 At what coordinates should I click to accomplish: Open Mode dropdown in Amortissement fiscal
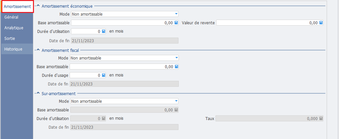tap(176, 58)
